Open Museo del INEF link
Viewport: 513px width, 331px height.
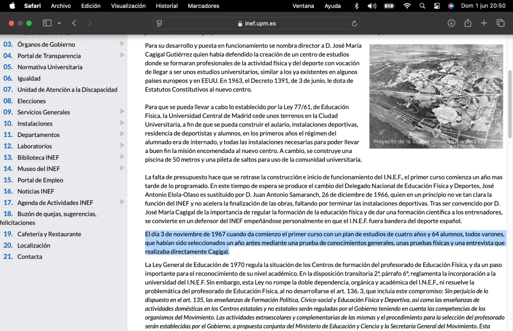coord(39,168)
